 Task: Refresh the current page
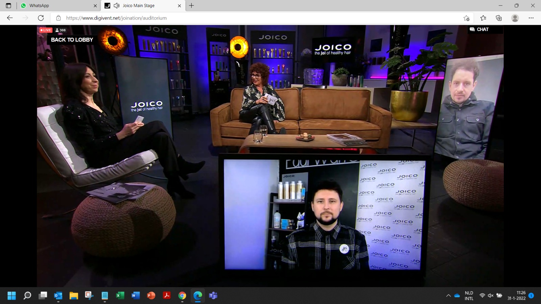(x=41, y=18)
